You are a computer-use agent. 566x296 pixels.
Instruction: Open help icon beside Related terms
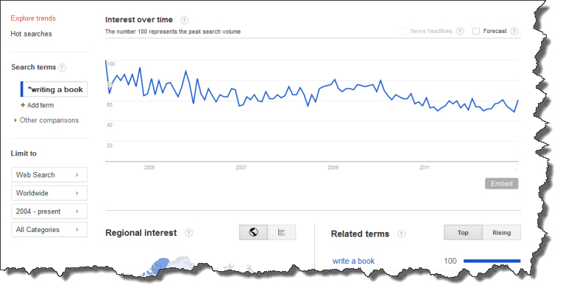pos(401,234)
